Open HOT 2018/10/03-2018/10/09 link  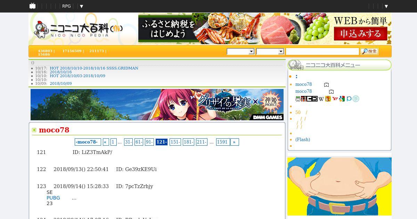pyautogui.click(x=77, y=76)
